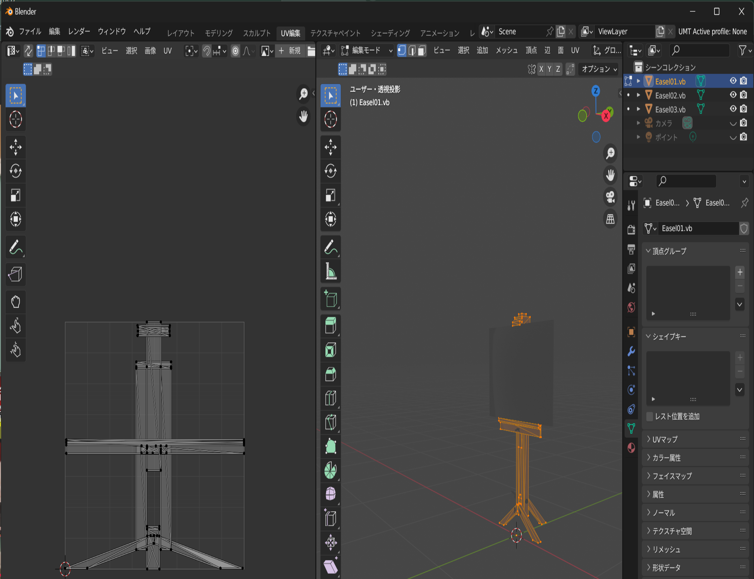Viewport: 754px width, 579px height.
Task: Select the UV Relax tool
Action: [x=16, y=326]
